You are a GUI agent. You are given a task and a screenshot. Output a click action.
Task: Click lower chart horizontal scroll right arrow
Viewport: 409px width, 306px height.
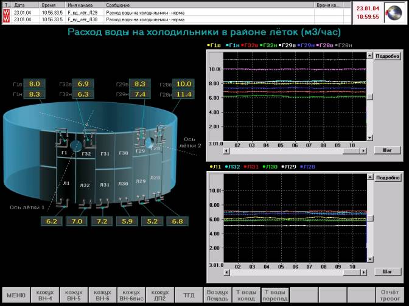point(363,272)
